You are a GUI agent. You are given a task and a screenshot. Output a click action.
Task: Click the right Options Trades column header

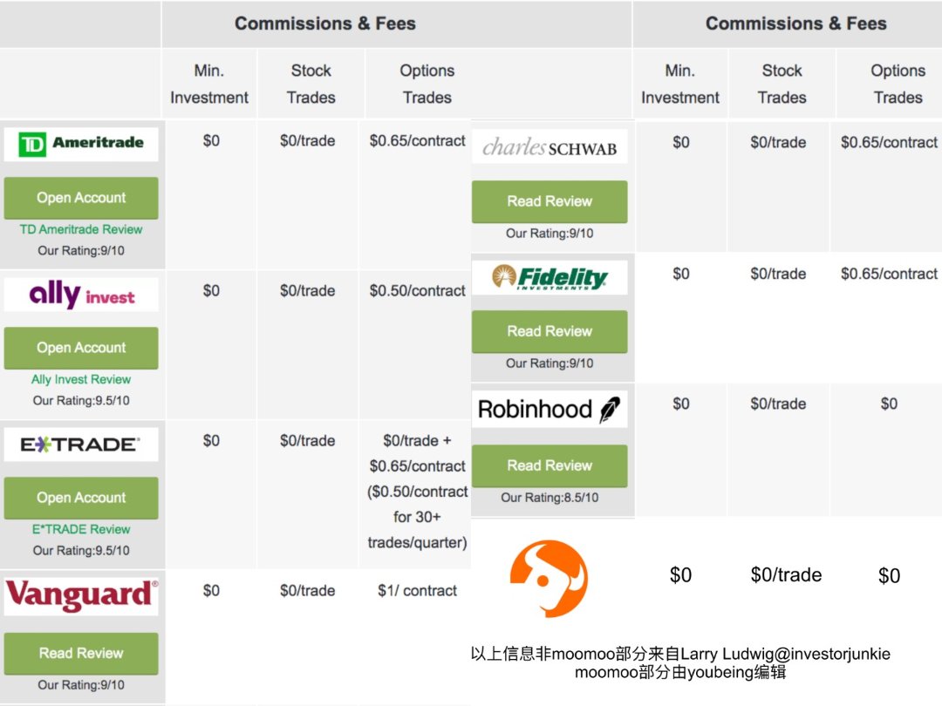pos(898,84)
